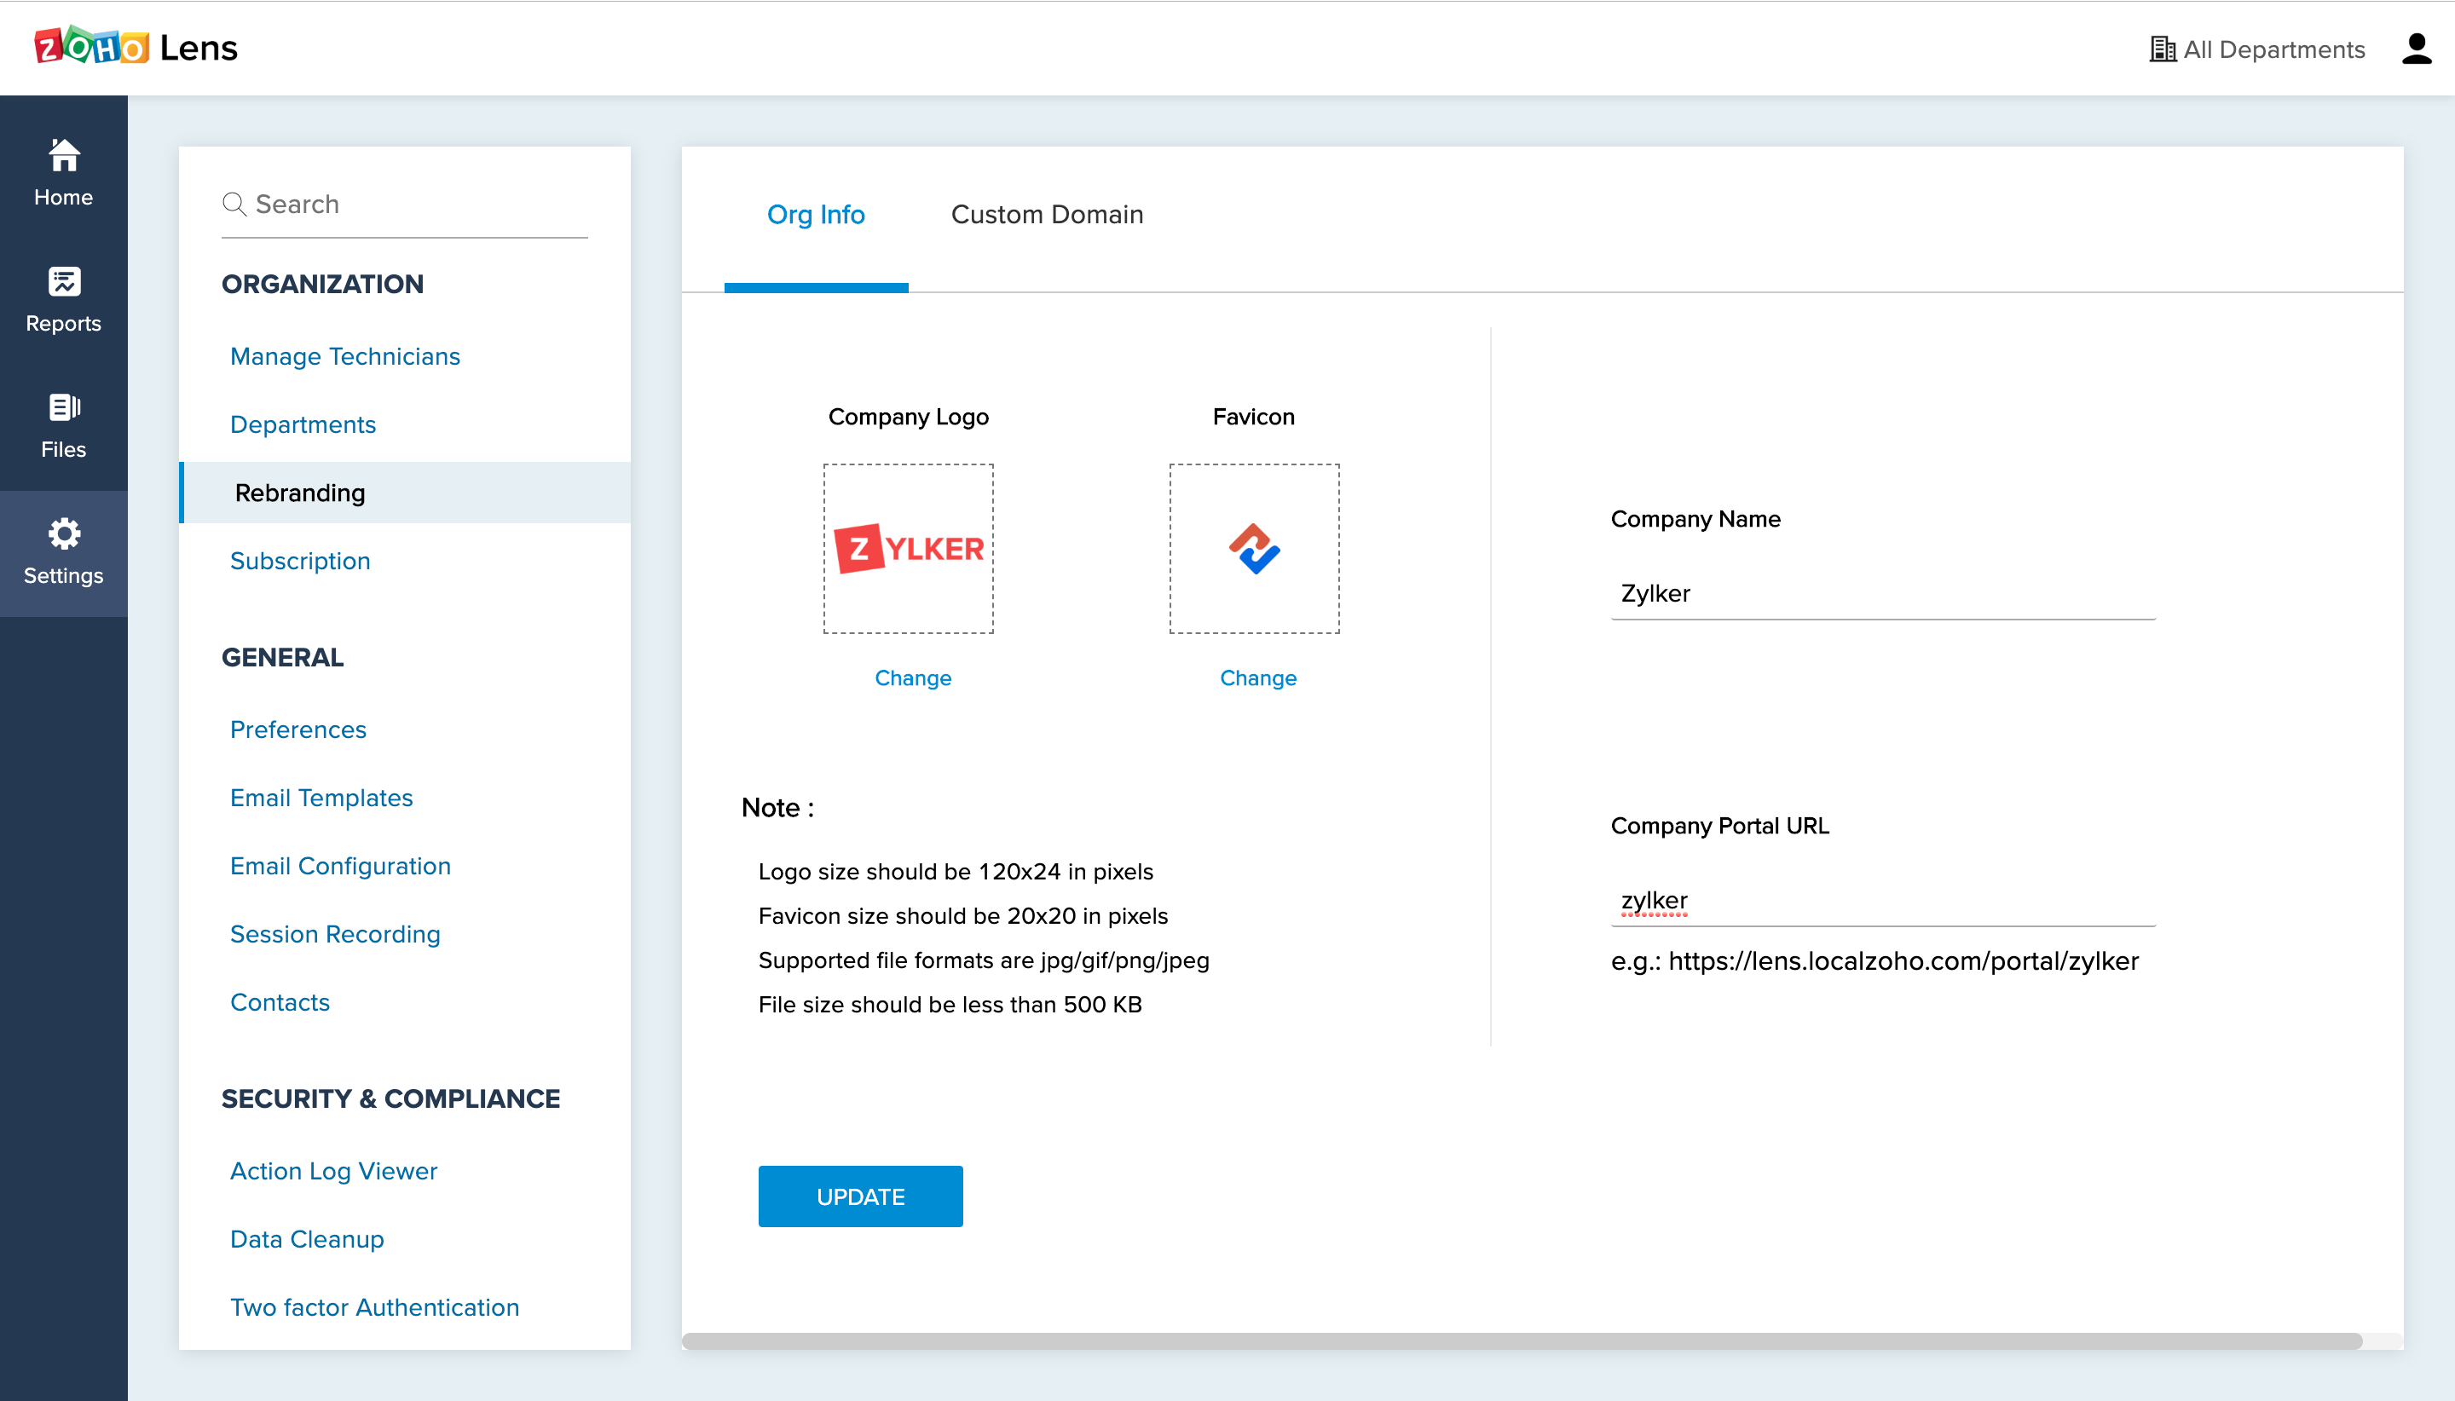Click Change under Favicon
The height and width of the screenshot is (1401, 2455).
tap(1256, 677)
